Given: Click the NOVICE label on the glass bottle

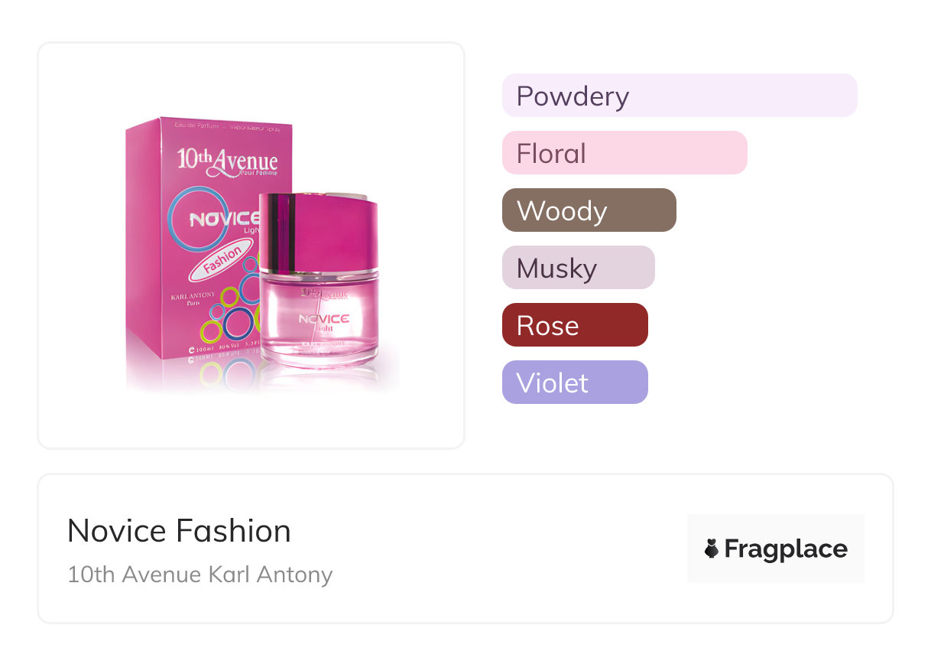Looking at the screenshot, I should point(323,317).
